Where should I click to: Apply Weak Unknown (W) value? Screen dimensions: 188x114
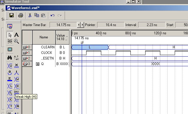17,79
